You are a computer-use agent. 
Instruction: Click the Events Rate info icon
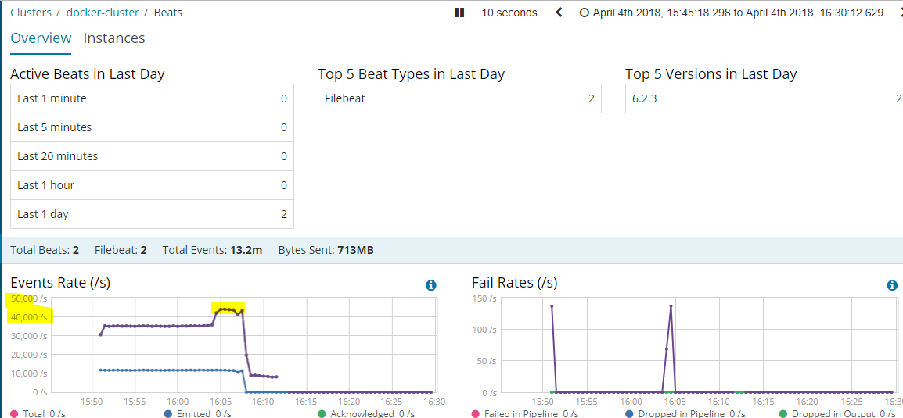coord(431,285)
